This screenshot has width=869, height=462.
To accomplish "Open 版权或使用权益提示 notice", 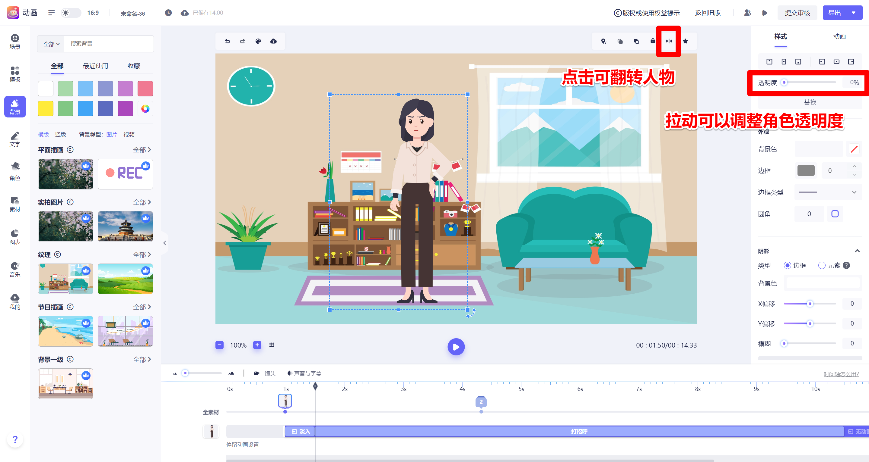I will point(647,13).
